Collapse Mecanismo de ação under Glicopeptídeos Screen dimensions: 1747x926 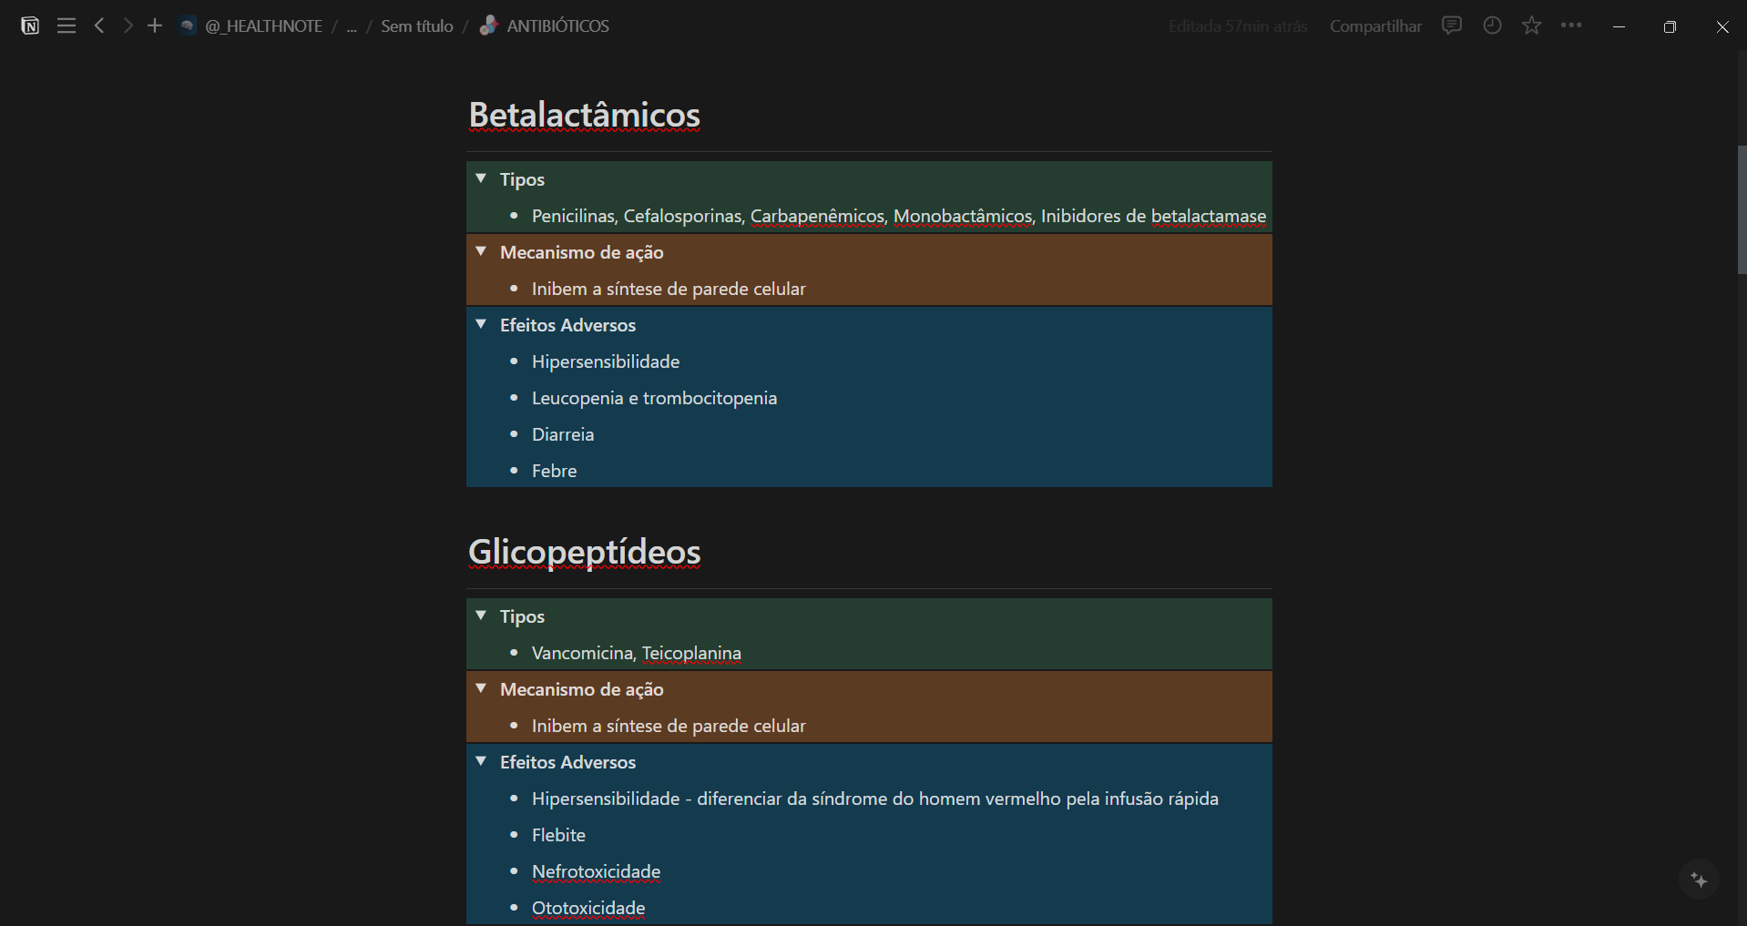pos(481,688)
